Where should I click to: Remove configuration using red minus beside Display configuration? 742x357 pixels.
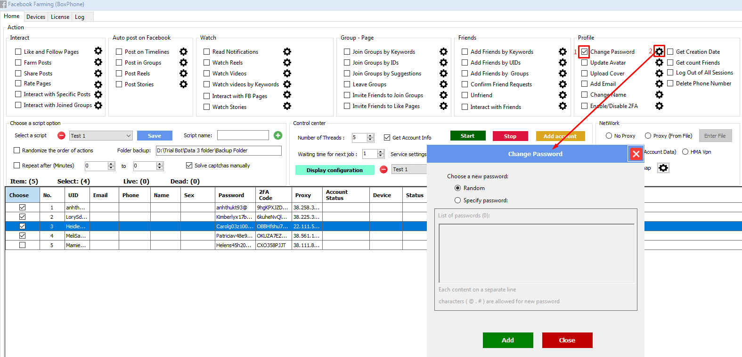(383, 169)
